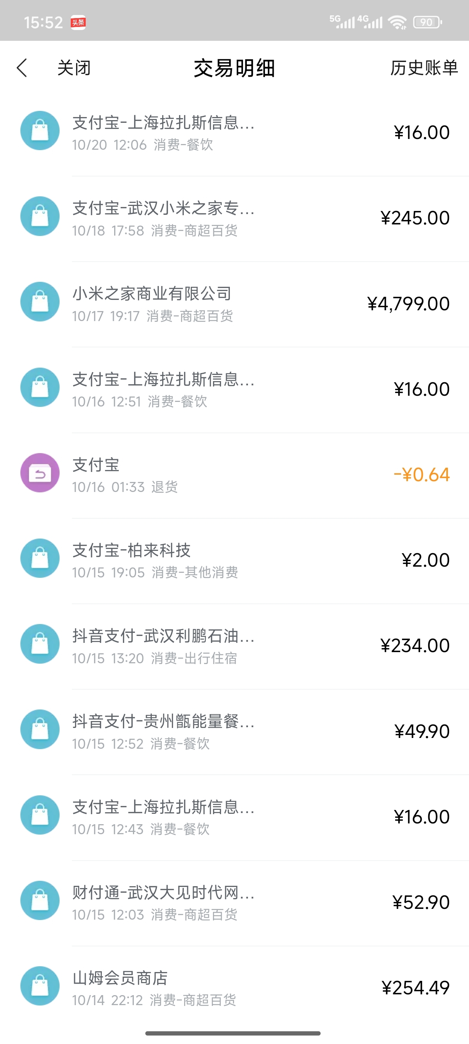Screen dimensions: 469x1044
Task: Tap the bag icon for 贵州甑能量餐 transaction
Action: [40, 729]
